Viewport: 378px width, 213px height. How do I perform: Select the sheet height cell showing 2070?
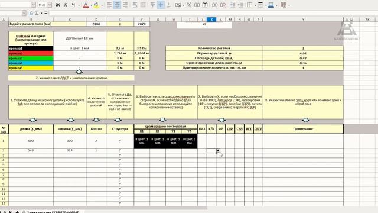(x=142, y=24)
